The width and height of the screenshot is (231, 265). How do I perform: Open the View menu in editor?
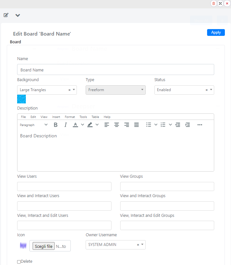pos(44,117)
